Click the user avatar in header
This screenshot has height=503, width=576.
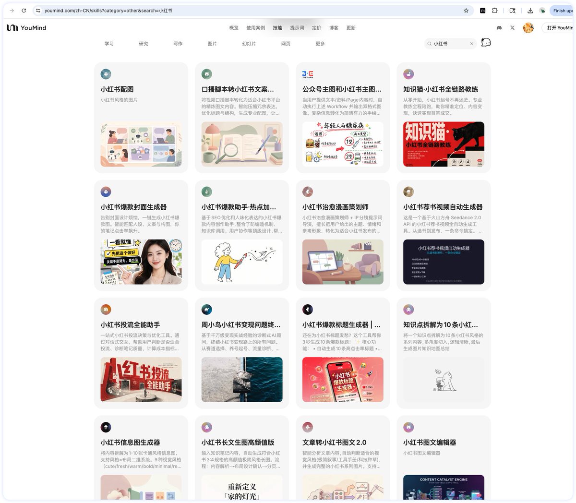(528, 28)
